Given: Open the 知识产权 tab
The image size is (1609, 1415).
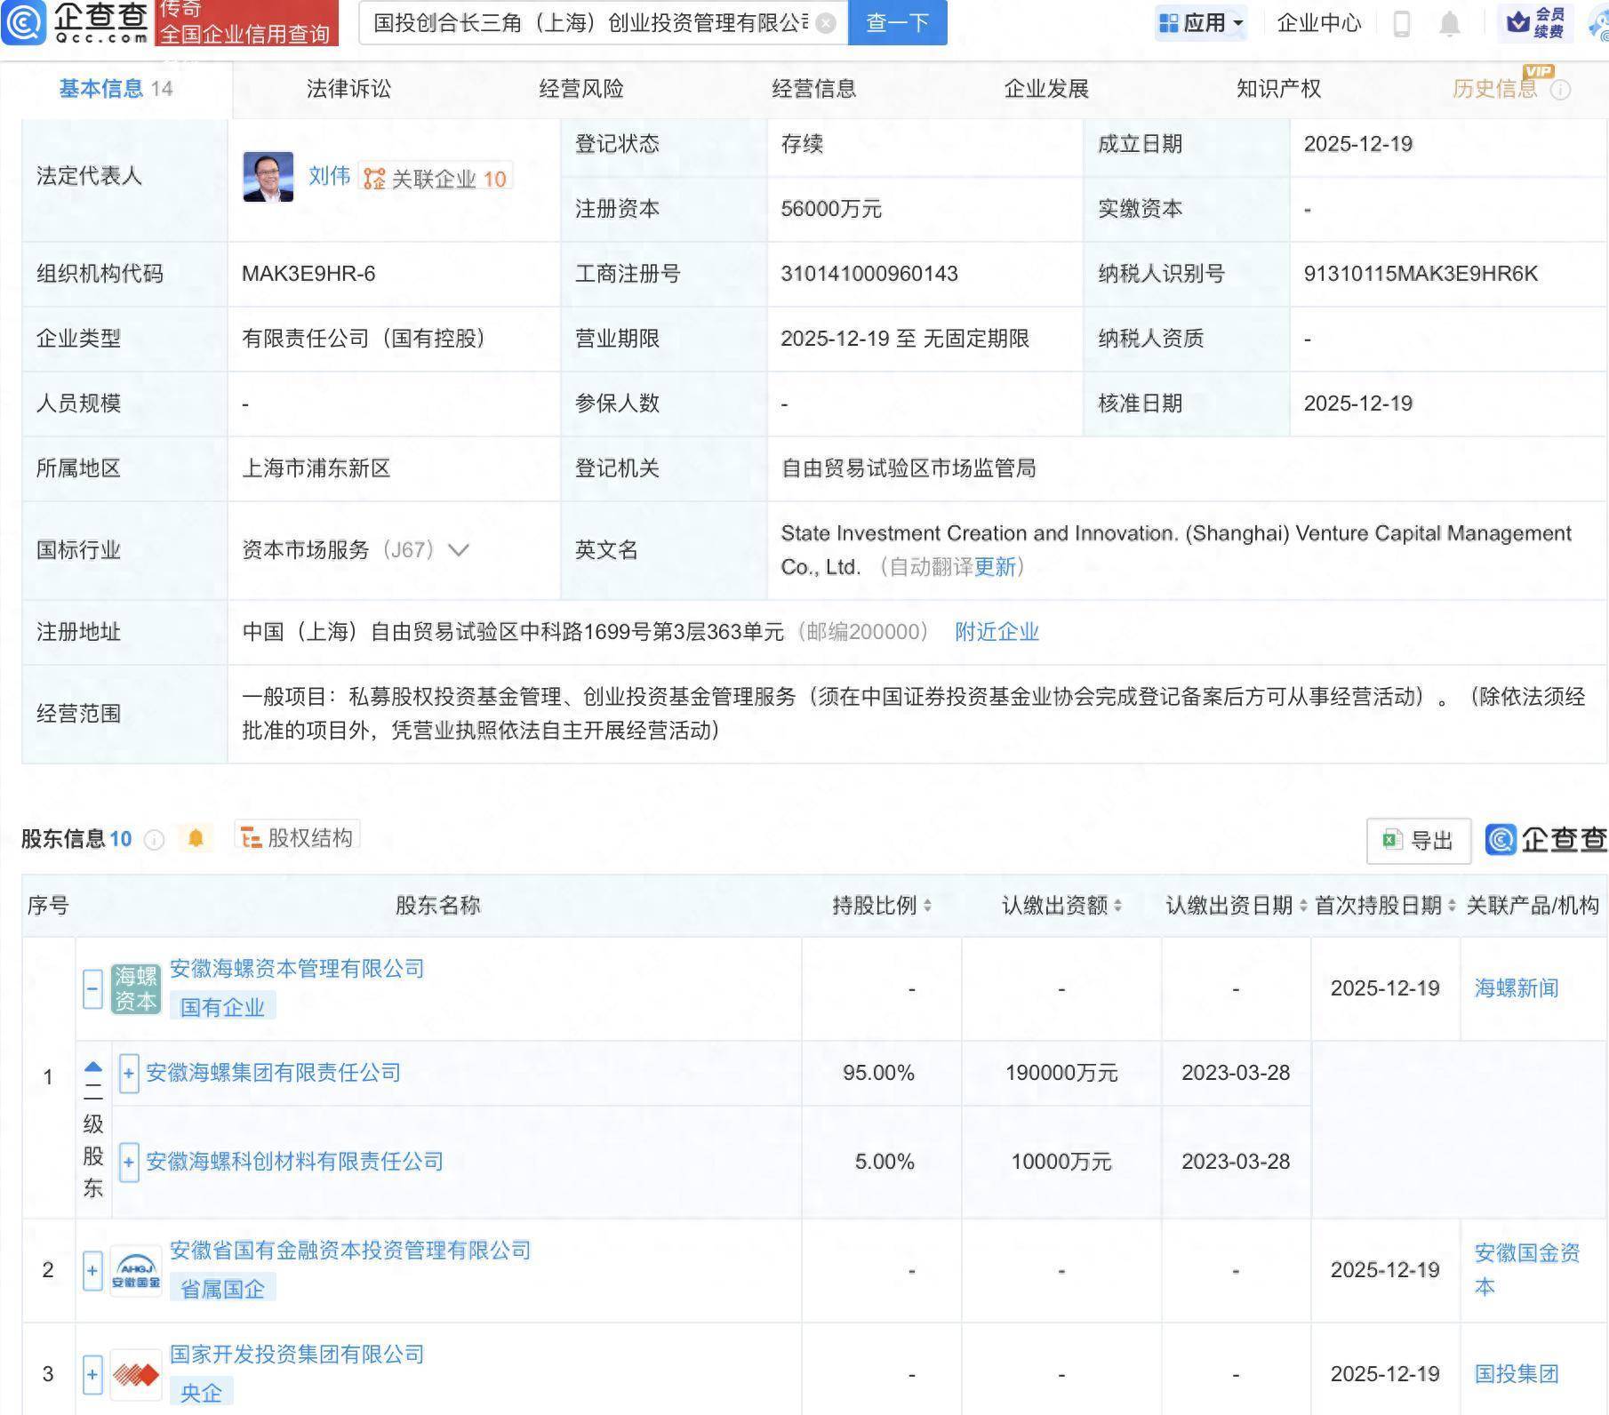Looking at the screenshot, I should [1277, 88].
